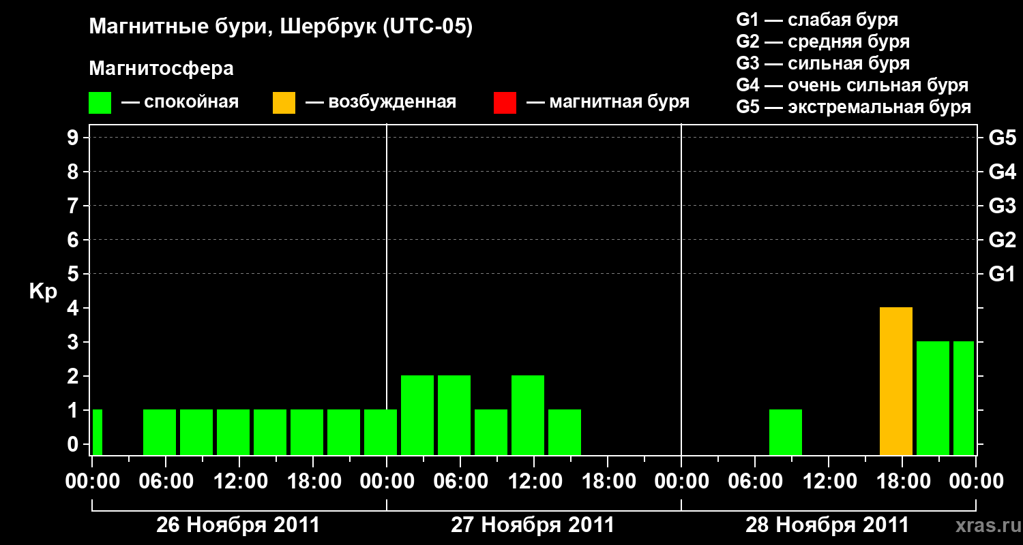Click the red 'магнитная буря' legend swatch

(505, 103)
